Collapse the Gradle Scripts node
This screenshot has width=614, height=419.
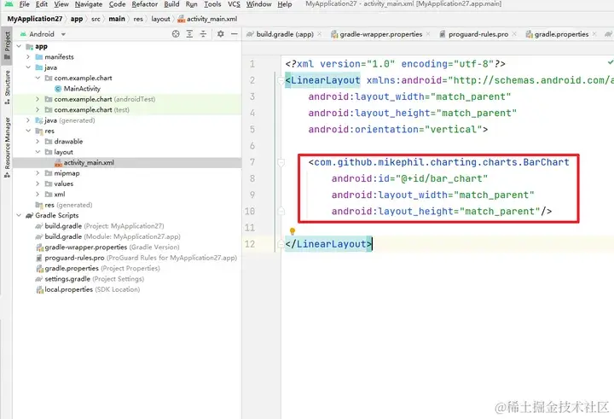coord(19,216)
